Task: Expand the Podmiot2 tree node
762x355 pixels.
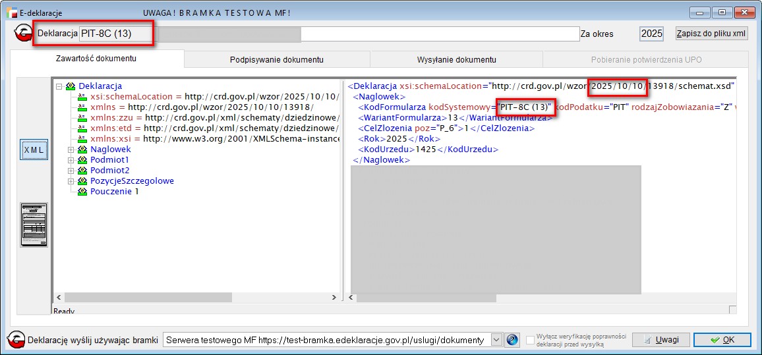Action: pyautogui.click(x=71, y=171)
